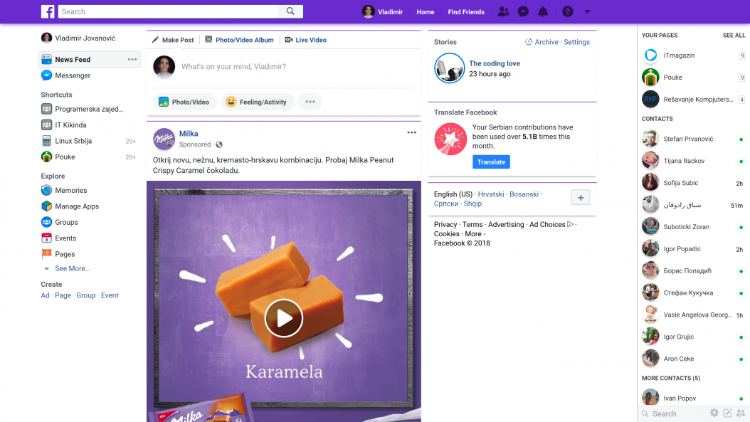Click the Create Group link

click(x=86, y=295)
